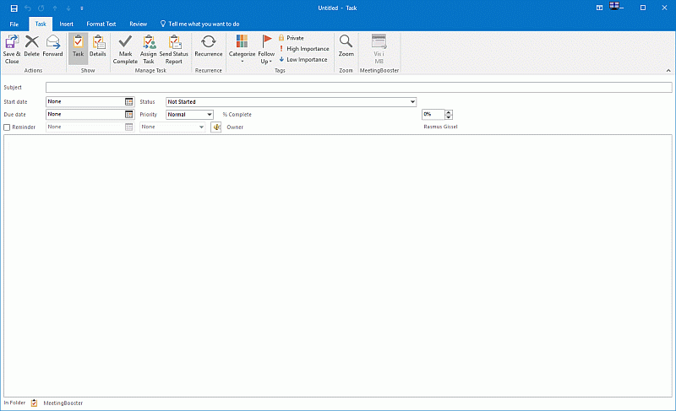Mark task as Private
This screenshot has height=411, width=676.
(x=291, y=38)
